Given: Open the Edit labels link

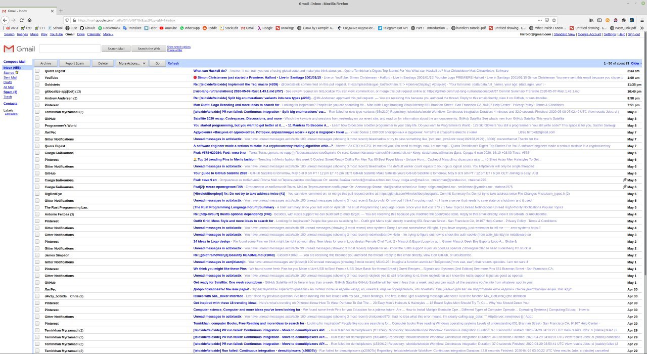Looking at the screenshot, I should point(11,114).
